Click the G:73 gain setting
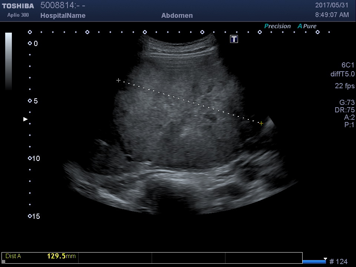This screenshot has height=267, width=356. (x=347, y=103)
